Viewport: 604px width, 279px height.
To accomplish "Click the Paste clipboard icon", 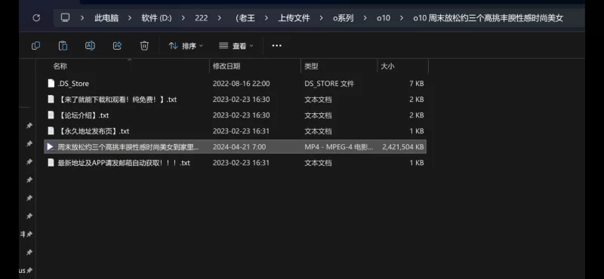I will (63, 46).
